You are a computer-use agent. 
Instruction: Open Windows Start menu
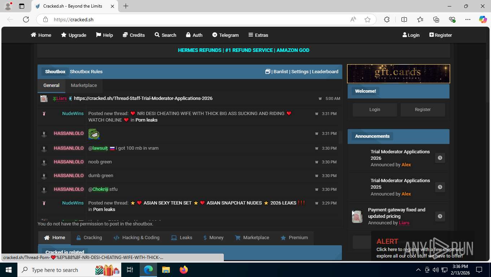(x=9, y=270)
